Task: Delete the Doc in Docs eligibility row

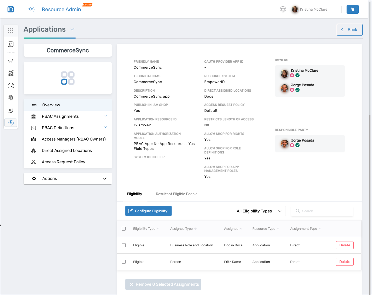Action: pyautogui.click(x=345, y=245)
